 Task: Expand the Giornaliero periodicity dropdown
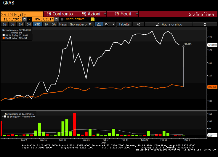click(x=81, y=24)
